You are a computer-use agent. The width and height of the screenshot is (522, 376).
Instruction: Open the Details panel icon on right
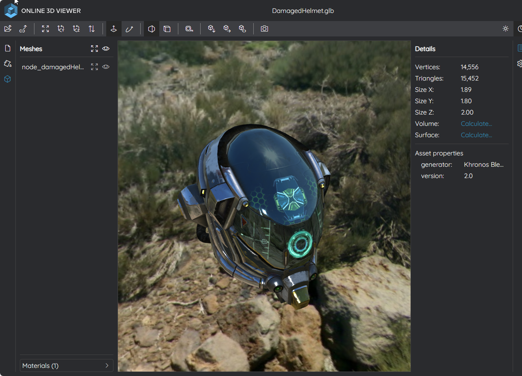click(519, 48)
